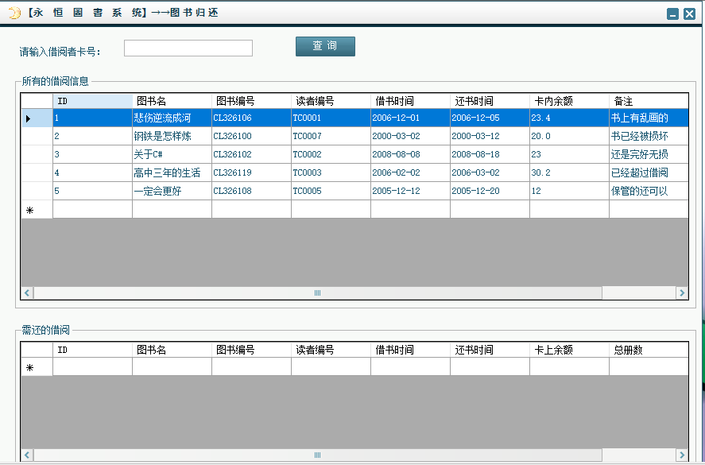Image resolution: width=705 pixels, height=465 pixels.
Task: Click 卡内余额 column header
Action: point(569,101)
